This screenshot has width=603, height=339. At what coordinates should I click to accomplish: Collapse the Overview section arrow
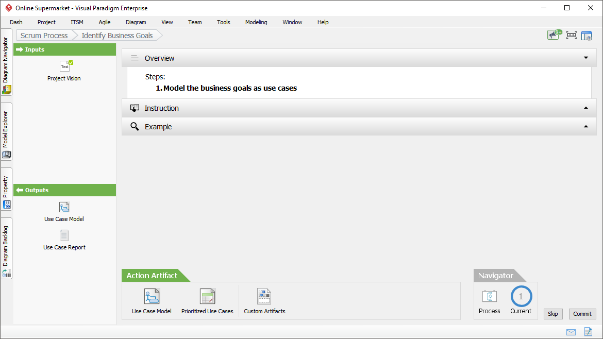[x=586, y=58]
